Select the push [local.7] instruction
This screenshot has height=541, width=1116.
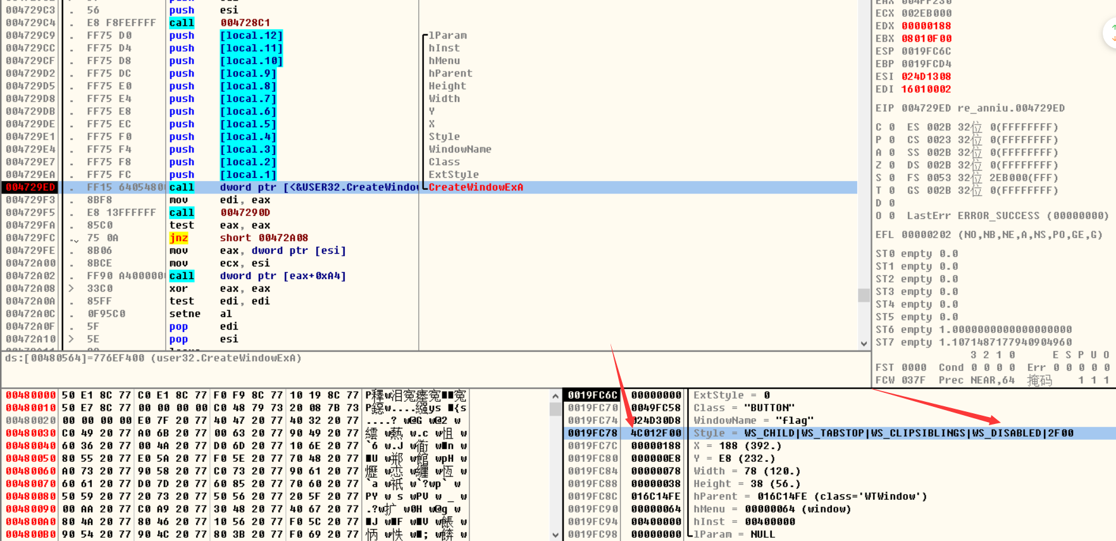(x=223, y=99)
